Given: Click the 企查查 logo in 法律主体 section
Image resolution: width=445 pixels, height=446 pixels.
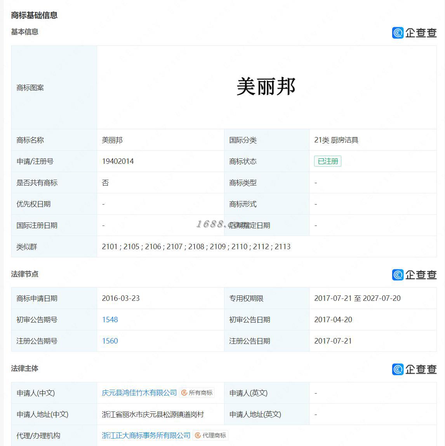Looking at the screenshot, I should point(414,370).
